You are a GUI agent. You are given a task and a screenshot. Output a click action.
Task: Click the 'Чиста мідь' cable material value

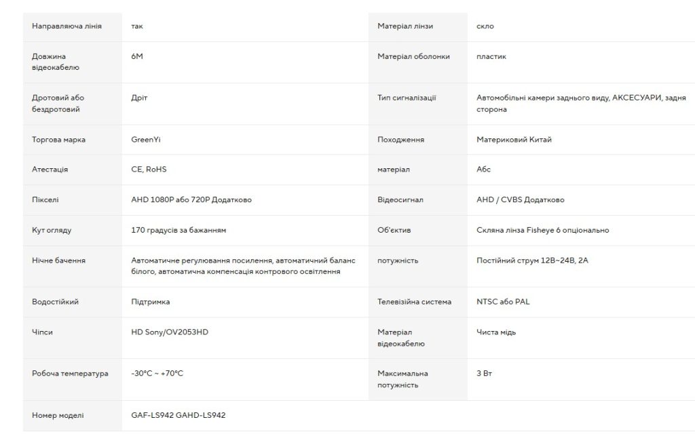(497, 332)
